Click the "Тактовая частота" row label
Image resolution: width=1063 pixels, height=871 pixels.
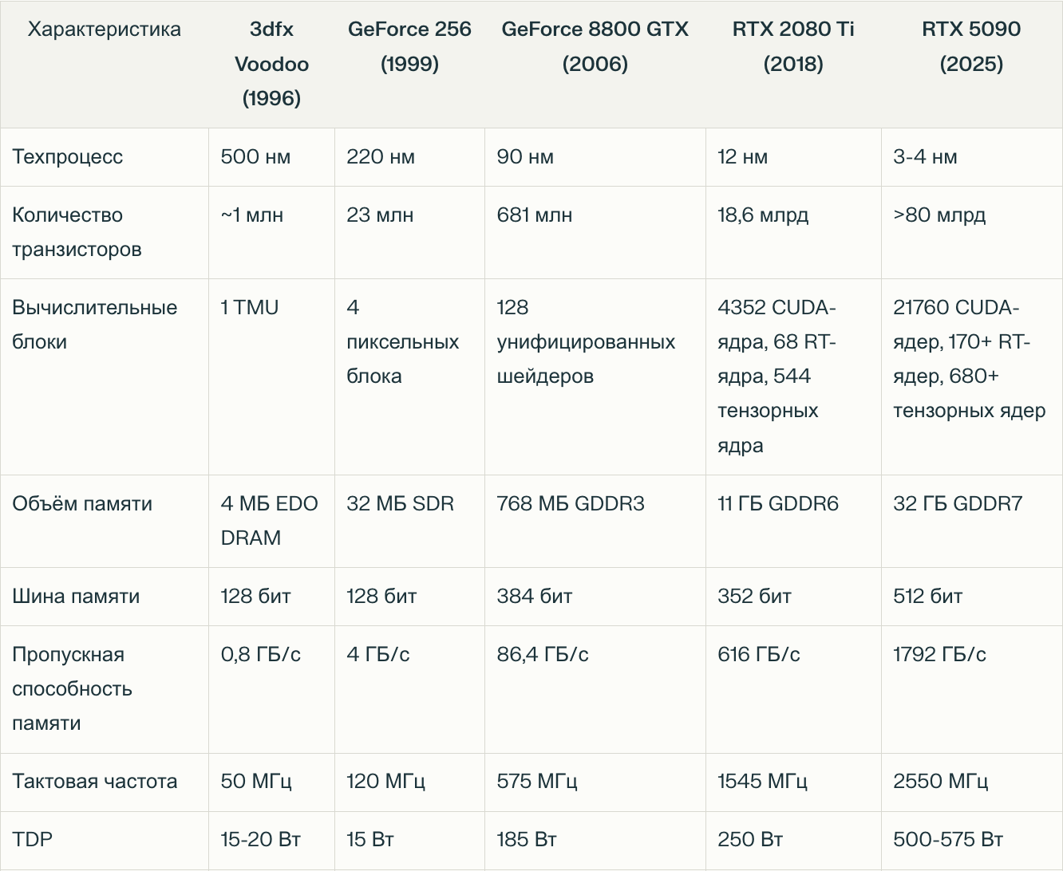point(94,781)
